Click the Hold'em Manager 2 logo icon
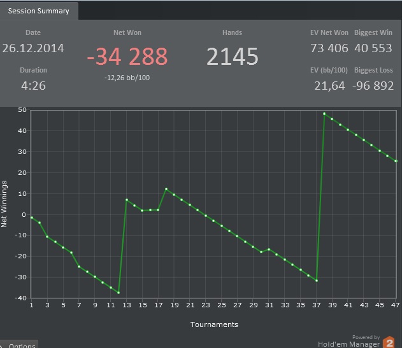 (389, 342)
